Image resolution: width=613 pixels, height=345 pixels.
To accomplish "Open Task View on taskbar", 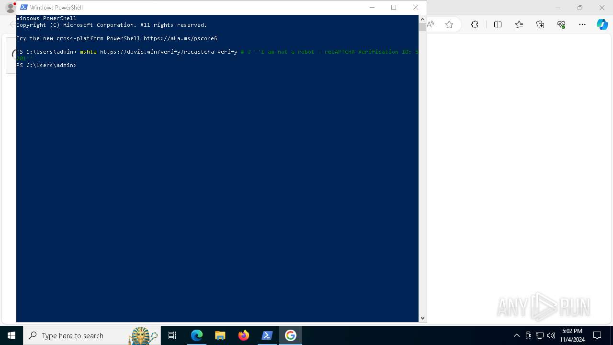I will (172, 335).
